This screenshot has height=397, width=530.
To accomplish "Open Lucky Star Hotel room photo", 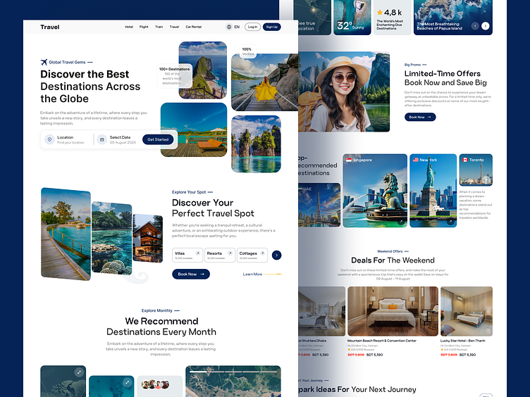I will [x=467, y=311].
